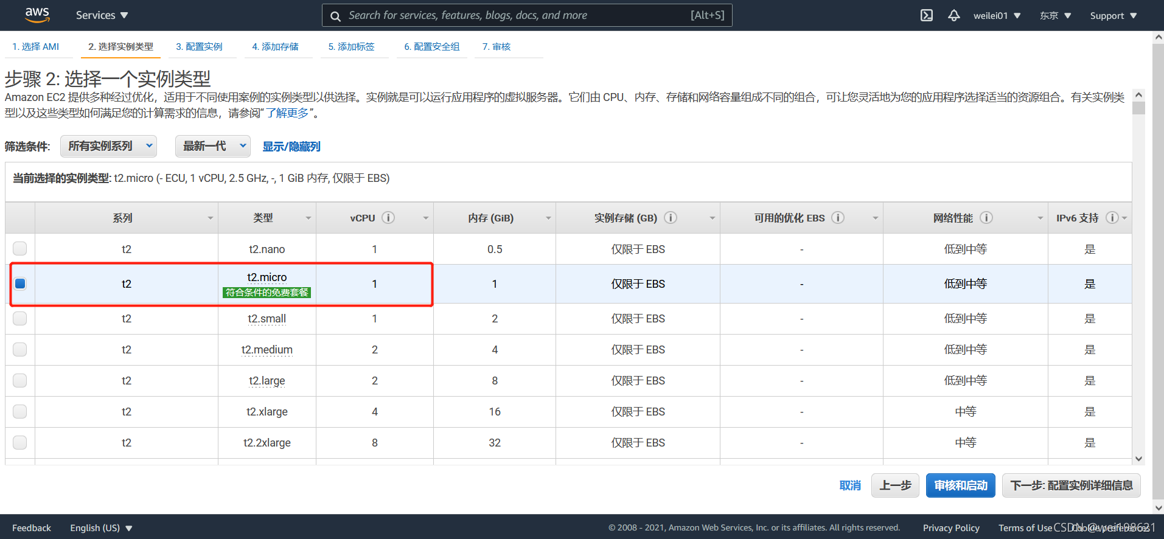The height and width of the screenshot is (539, 1164).
Task: Open the Privacy Policy link
Action: 951,528
